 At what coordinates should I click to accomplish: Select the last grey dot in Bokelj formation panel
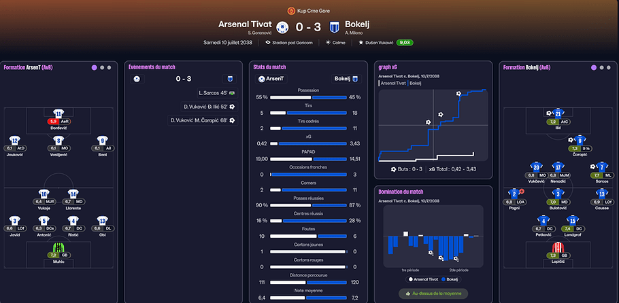tap(609, 67)
